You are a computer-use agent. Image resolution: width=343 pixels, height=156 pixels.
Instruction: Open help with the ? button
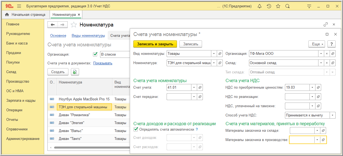pos(331,44)
